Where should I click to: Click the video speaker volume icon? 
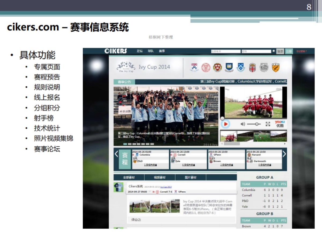pos(243,124)
